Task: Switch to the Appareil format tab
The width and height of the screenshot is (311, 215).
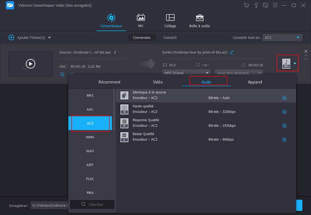Action: pos(255,82)
